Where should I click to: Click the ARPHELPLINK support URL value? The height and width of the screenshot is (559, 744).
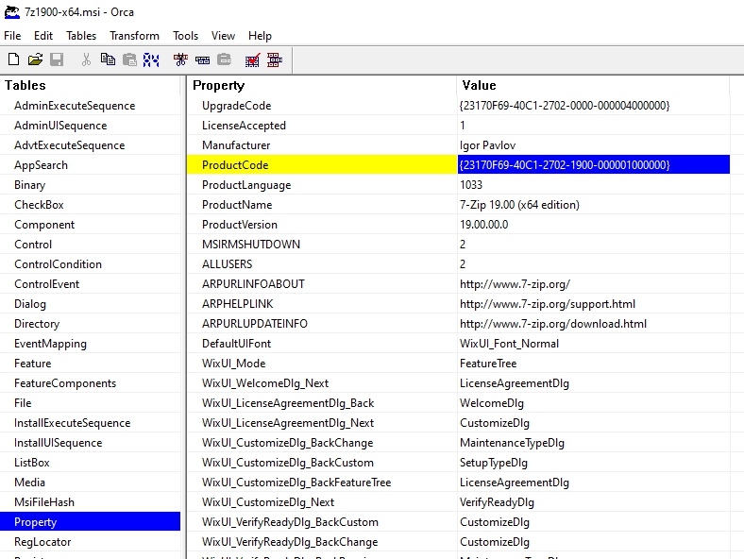[x=548, y=304]
